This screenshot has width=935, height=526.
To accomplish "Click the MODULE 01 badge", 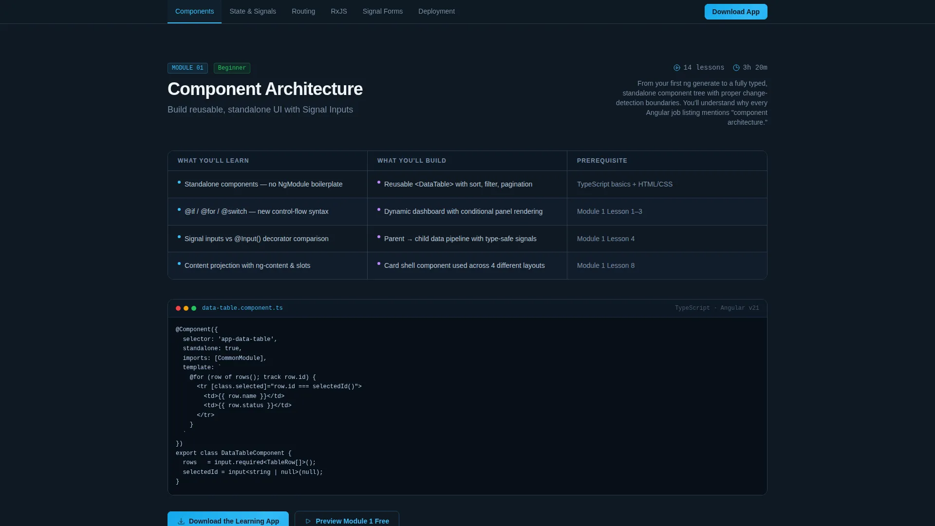I will 187,68.
